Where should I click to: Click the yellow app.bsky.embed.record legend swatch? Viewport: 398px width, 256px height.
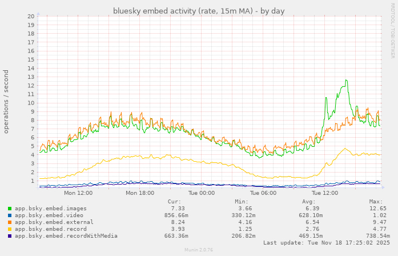click(x=10, y=229)
